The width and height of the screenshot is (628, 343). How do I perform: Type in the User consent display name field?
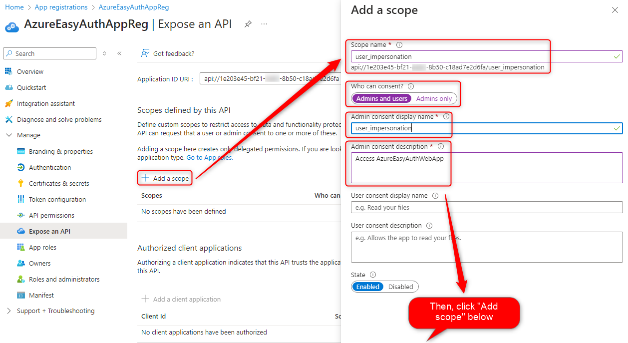[x=487, y=207]
